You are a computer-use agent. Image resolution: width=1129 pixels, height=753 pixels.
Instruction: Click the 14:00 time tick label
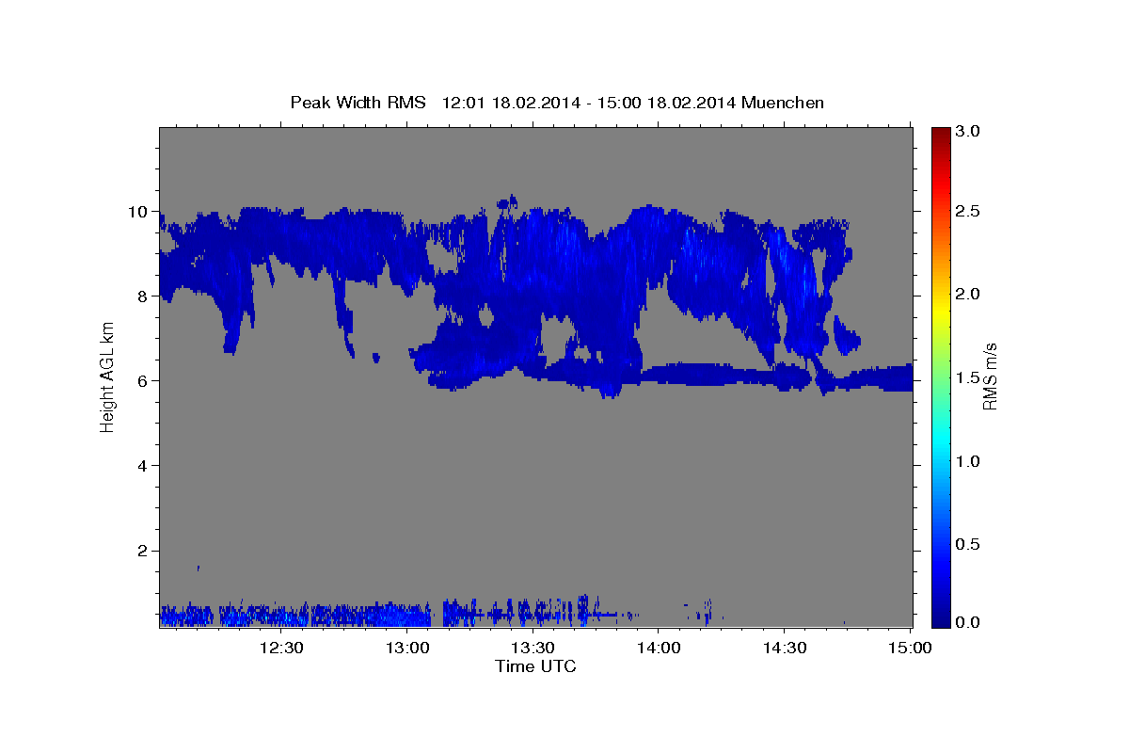point(658,649)
